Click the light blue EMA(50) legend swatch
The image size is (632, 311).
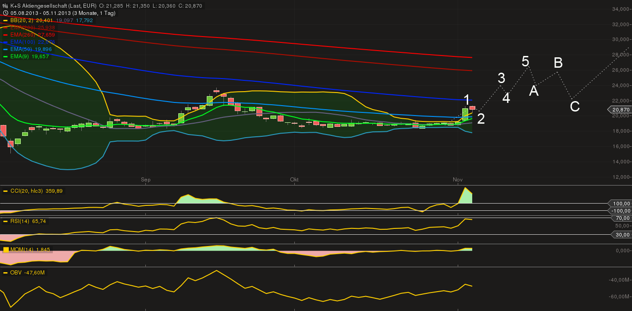click(5, 49)
